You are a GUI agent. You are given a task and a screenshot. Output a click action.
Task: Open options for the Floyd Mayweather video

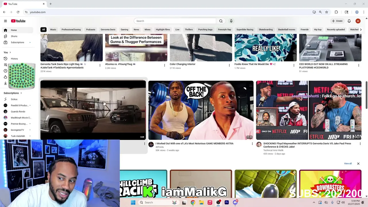[360, 144]
